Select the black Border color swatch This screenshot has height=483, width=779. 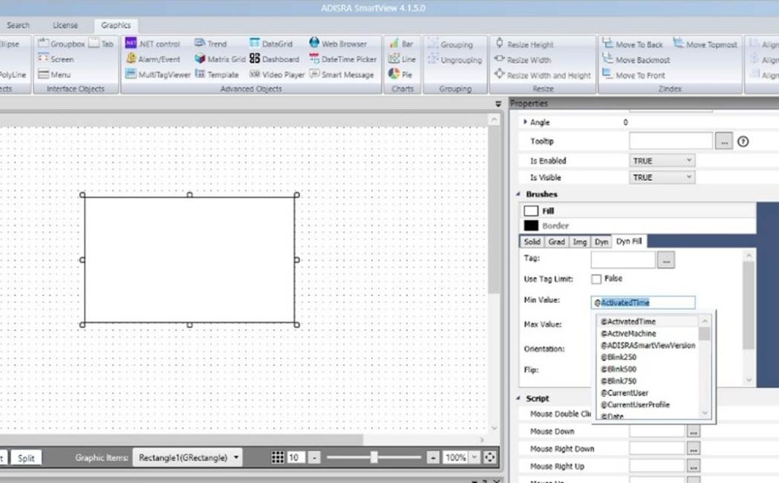click(531, 226)
